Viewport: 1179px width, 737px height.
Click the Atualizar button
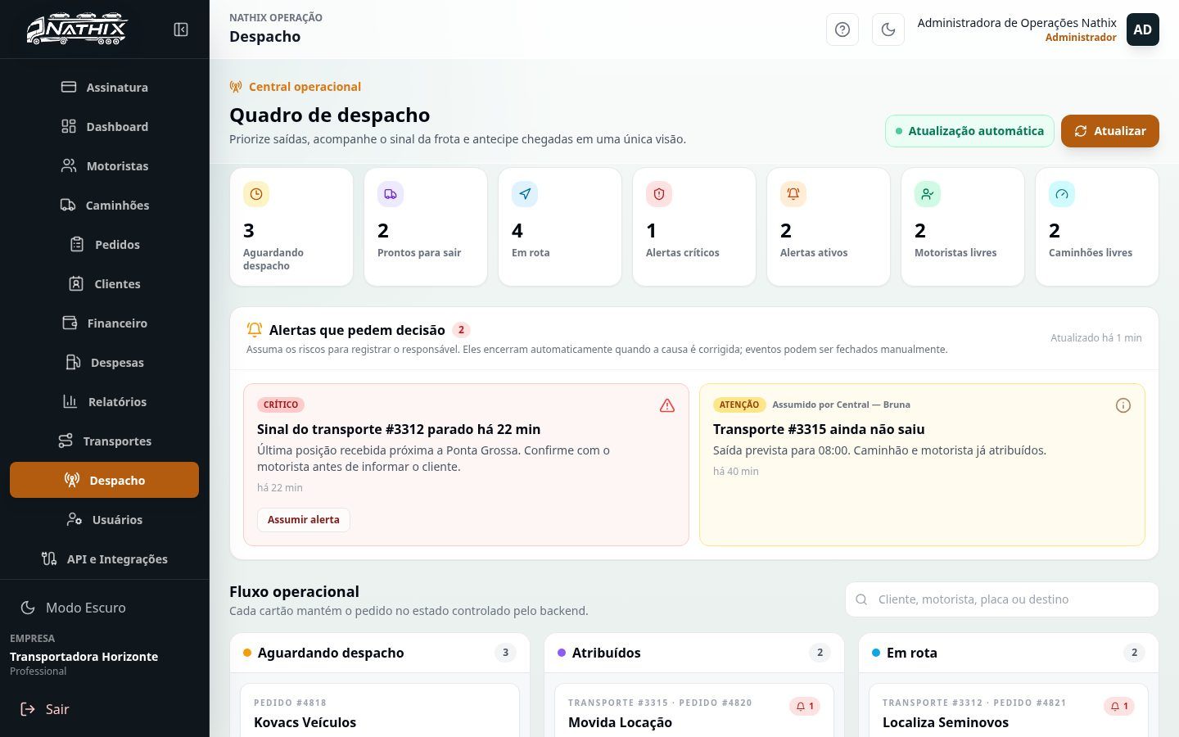[x=1110, y=131]
